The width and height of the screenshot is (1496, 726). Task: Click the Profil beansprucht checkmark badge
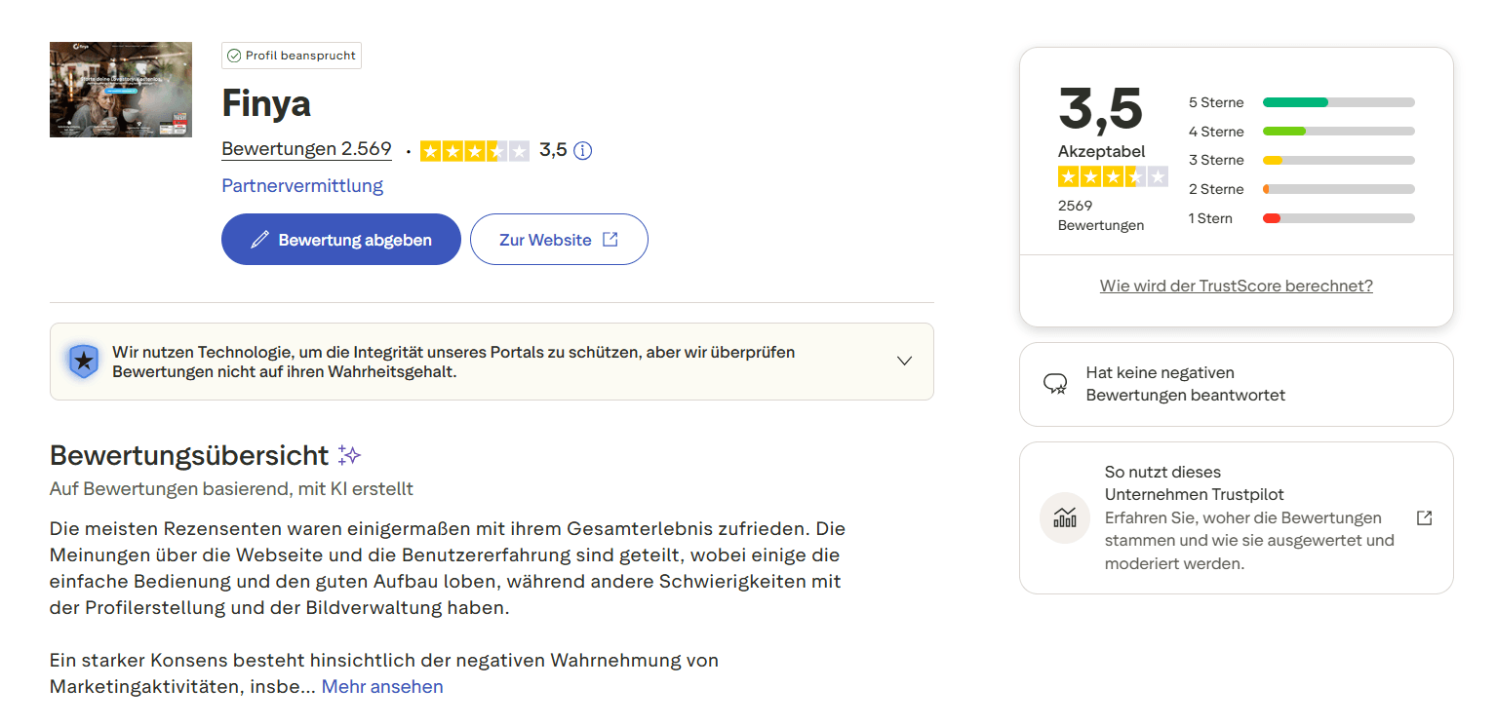click(x=292, y=56)
